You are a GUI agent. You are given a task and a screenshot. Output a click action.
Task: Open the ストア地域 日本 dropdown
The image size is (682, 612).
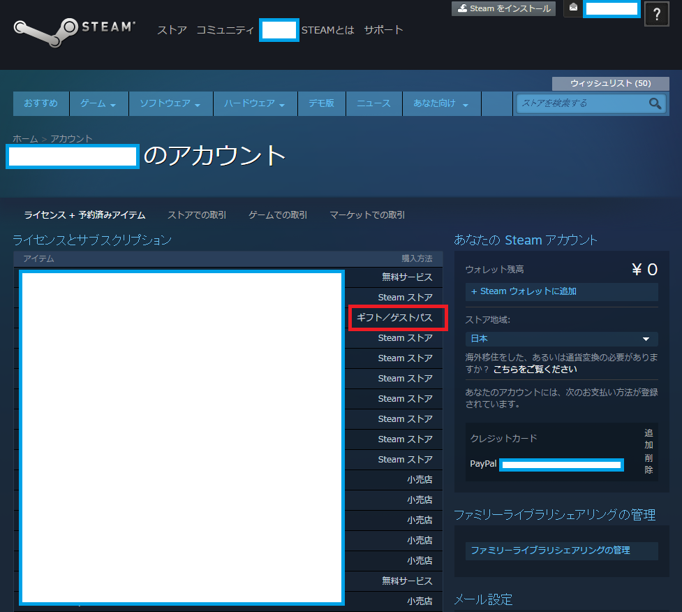tap(561, 339)
